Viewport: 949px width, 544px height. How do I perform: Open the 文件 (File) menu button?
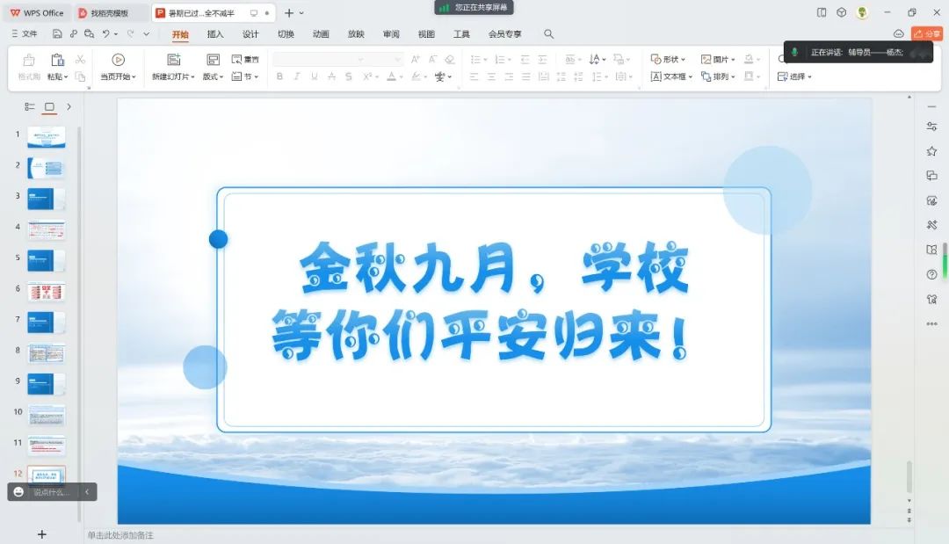[25, 34]
